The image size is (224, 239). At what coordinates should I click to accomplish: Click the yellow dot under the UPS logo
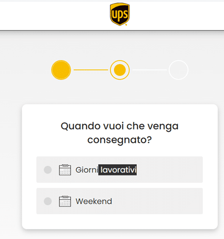(x=126, y=25)
